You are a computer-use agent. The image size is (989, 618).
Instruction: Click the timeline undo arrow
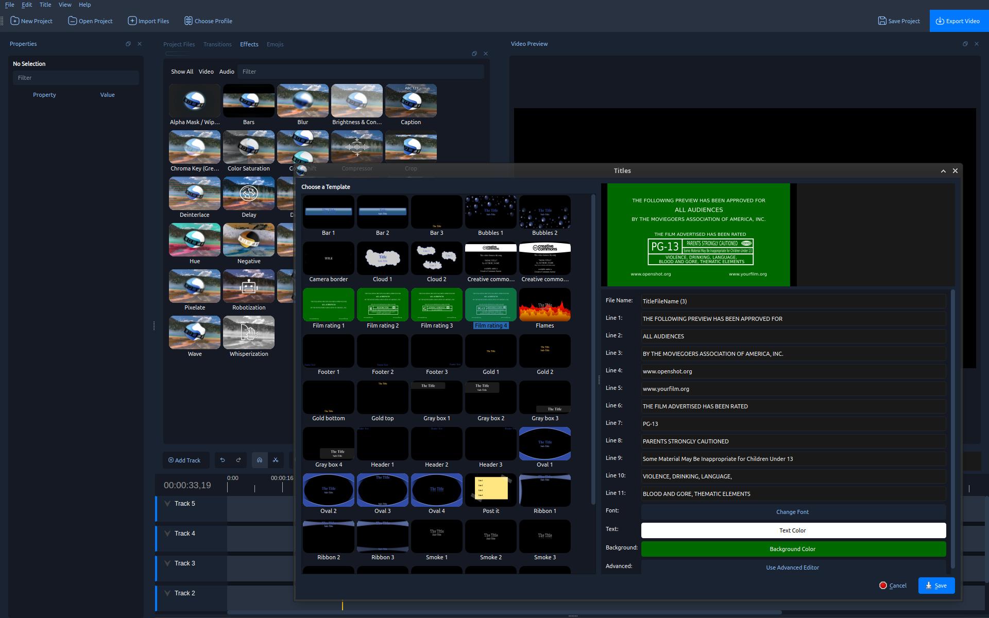point(223,460)
